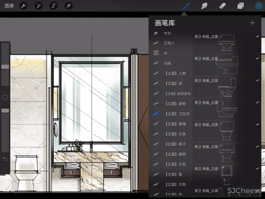The image size is (265, 199).
Task: Open the 勾线 brush category
Action: 167,63
